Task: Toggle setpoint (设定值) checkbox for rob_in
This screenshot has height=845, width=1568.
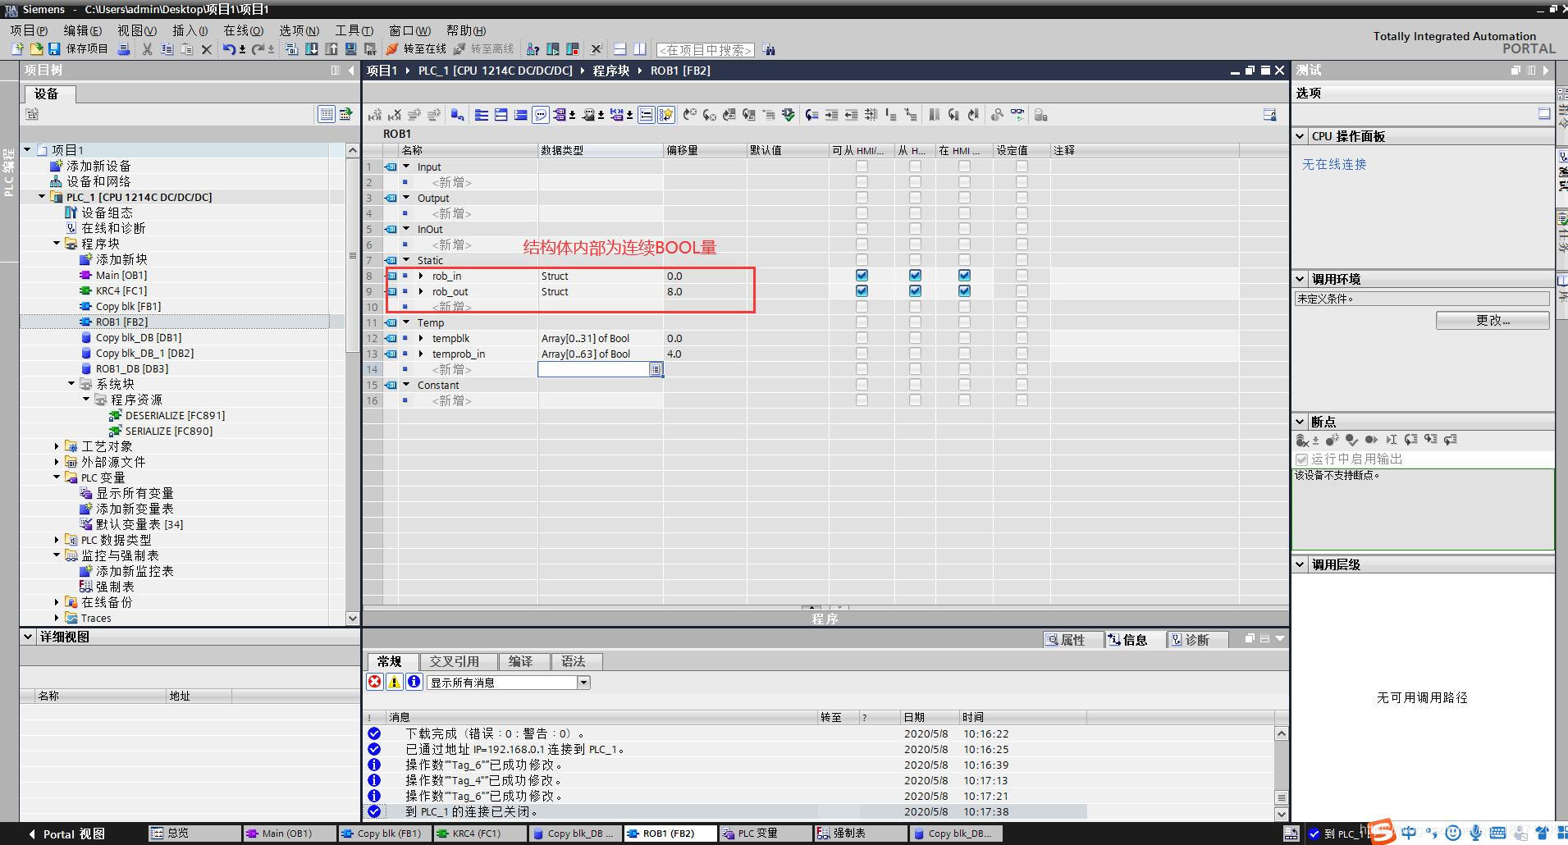Action: coord(1022,276)
